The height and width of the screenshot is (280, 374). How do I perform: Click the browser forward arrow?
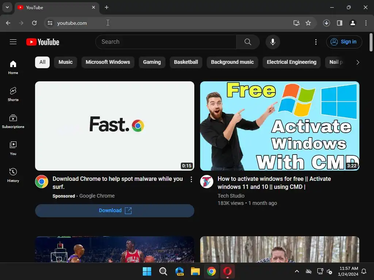21,23
